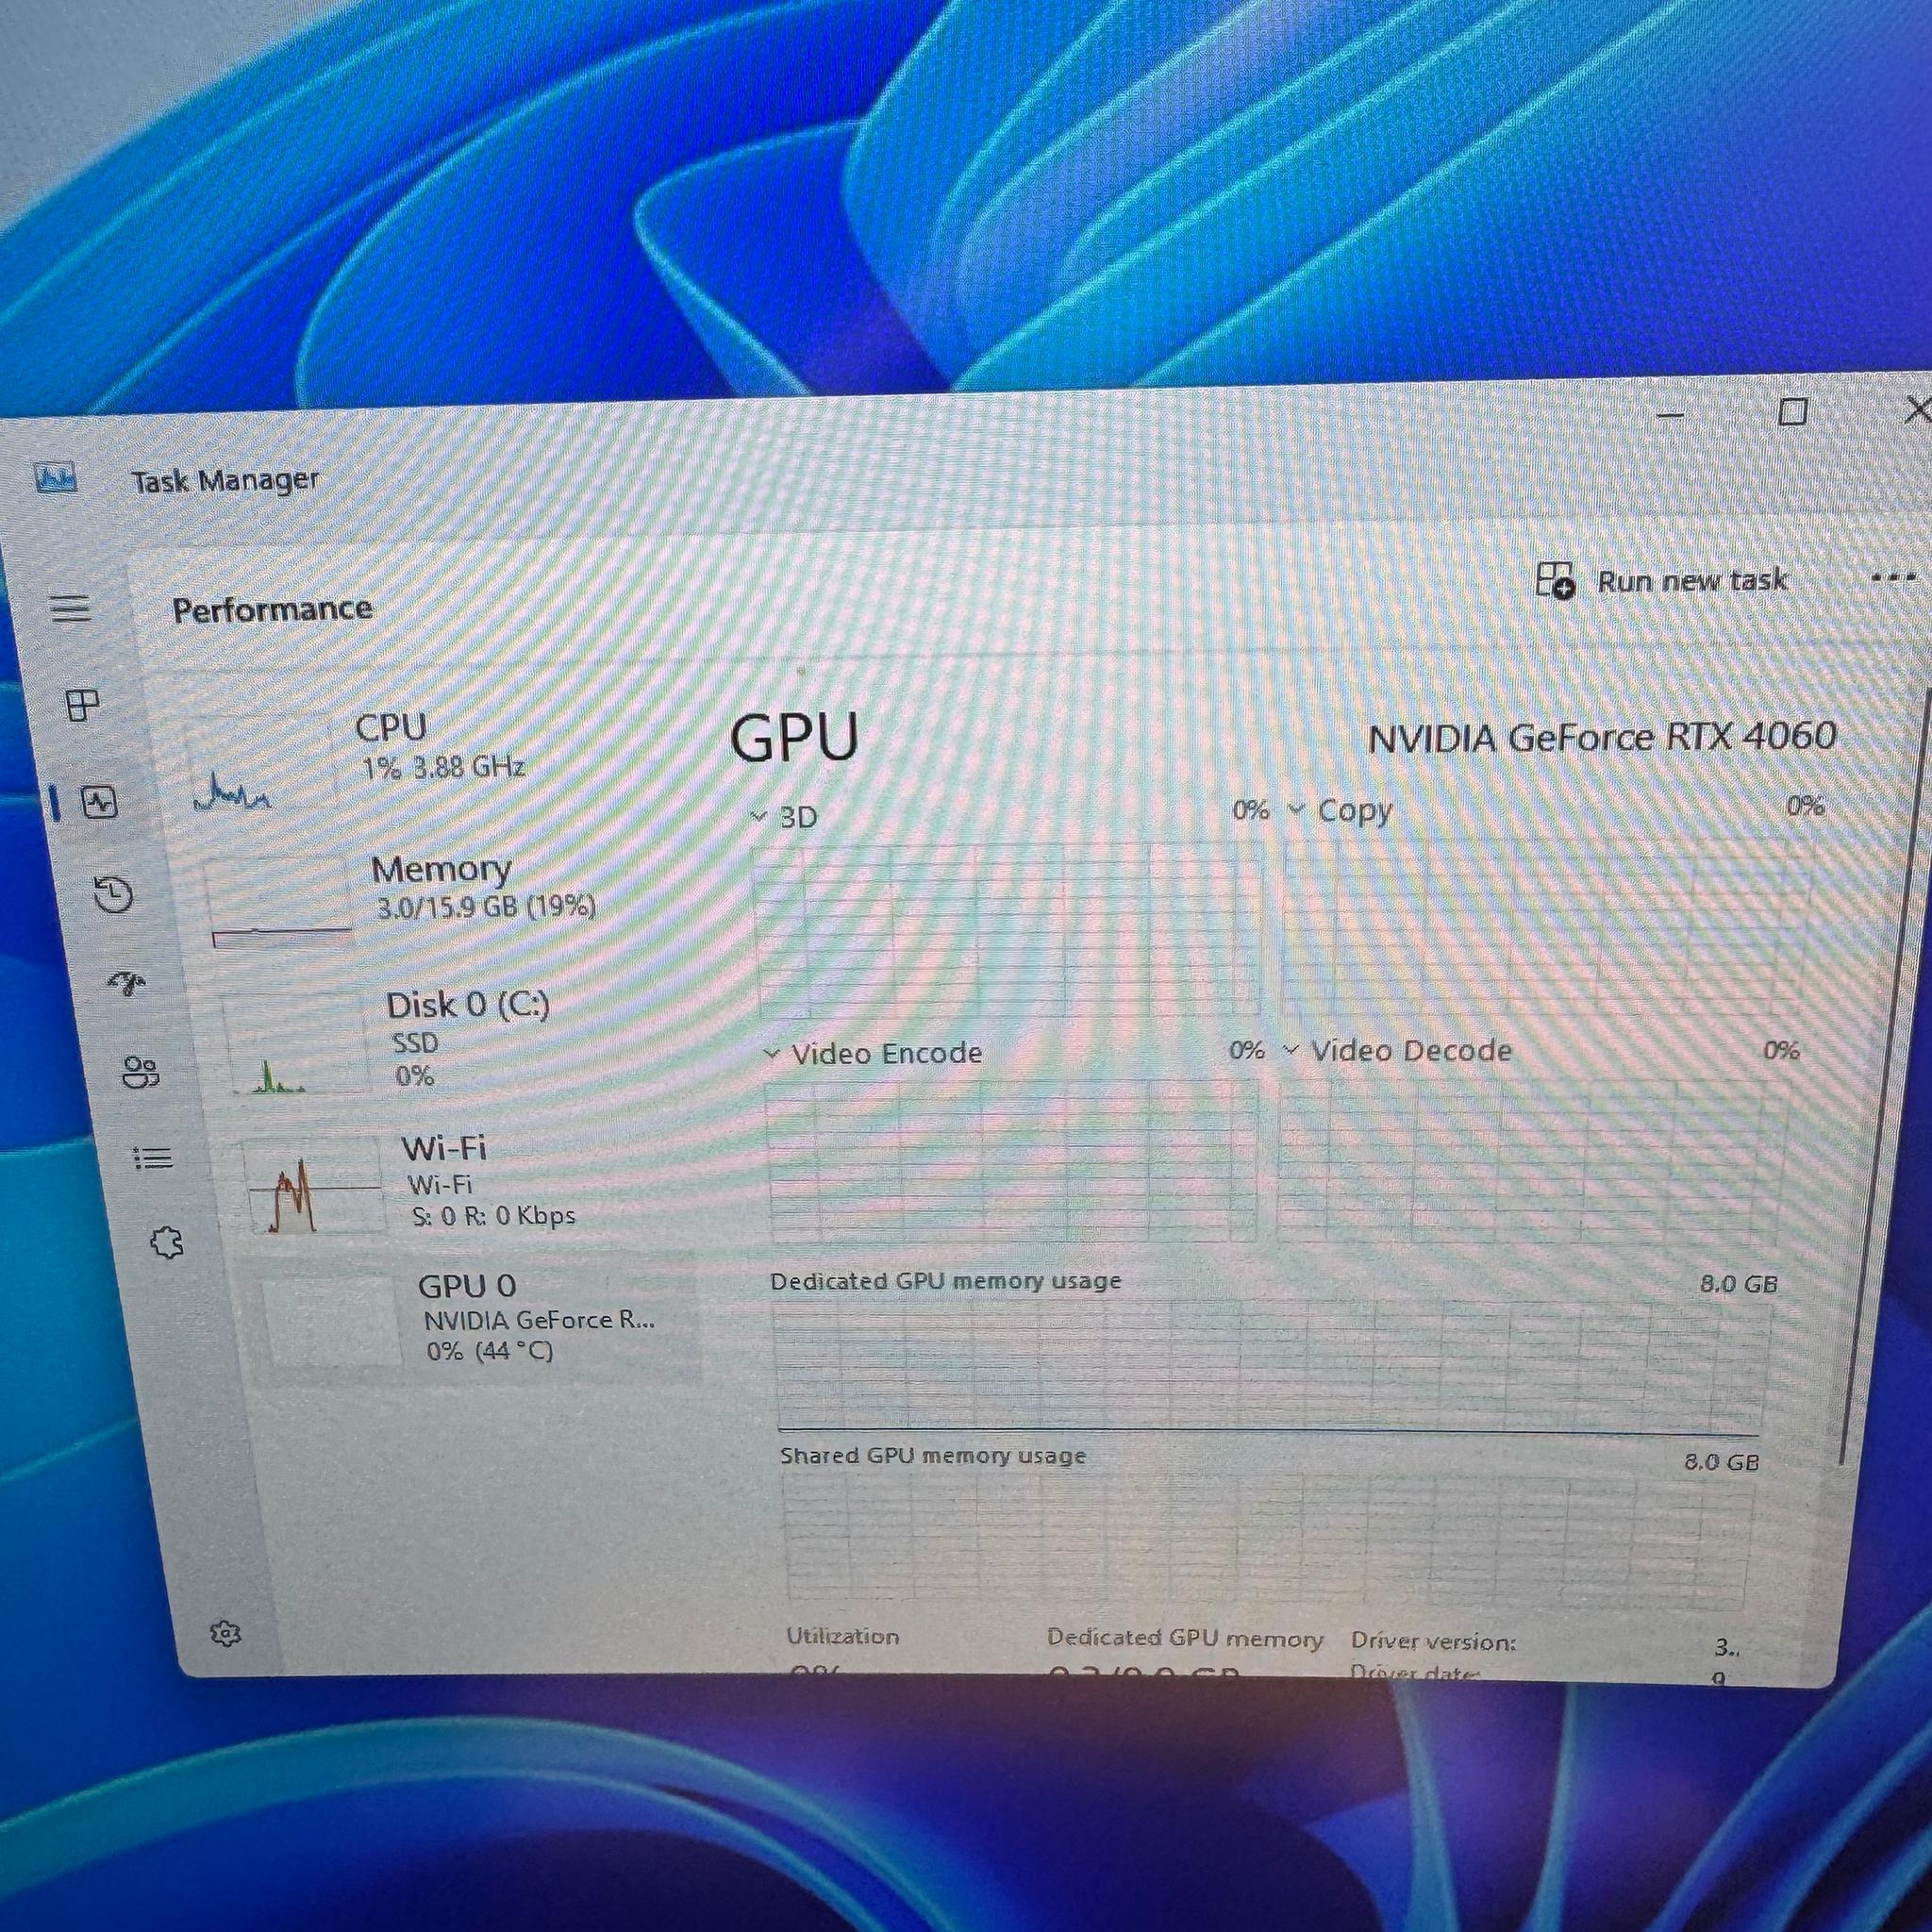Minimize the Task Manager window
Image resolution: width=1932 pixels, height=1932 pixels.
1671,415
